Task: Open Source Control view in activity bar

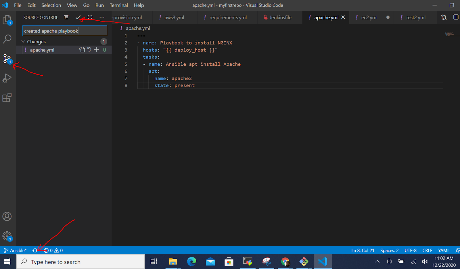Action: click(7, 59)
